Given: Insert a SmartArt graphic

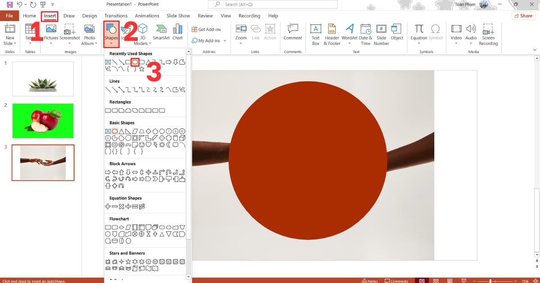Looking at the screenshot, I should click(161, 32).
